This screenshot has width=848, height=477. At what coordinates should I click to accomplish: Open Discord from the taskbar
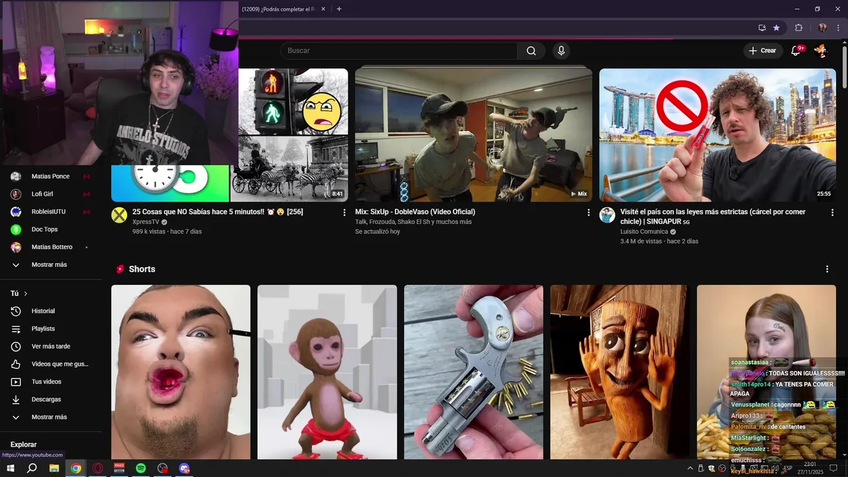point(184,468)
